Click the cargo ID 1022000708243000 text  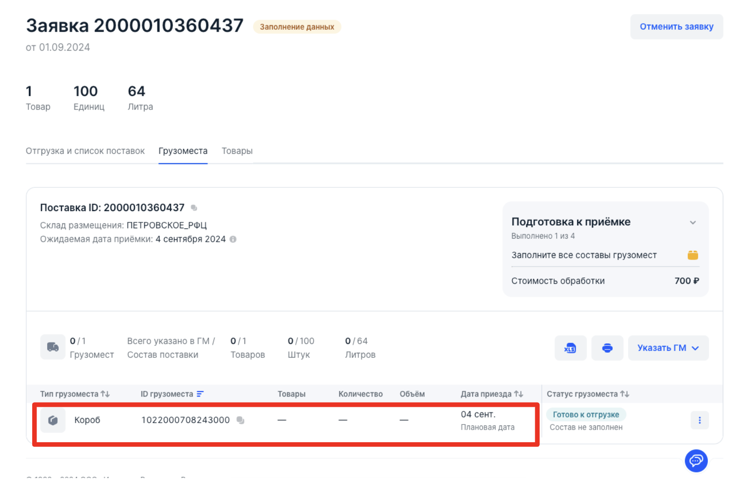coord(186,420)
